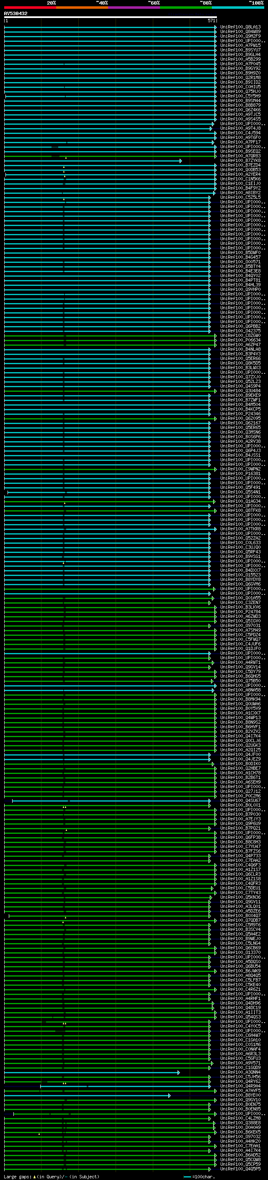
Task: Select hit label UniRef100_O97031
Action: coord(240,625)
